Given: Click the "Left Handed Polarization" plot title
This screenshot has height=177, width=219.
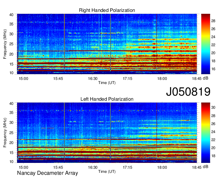Looking at the screenshot, I should (107, 99).
